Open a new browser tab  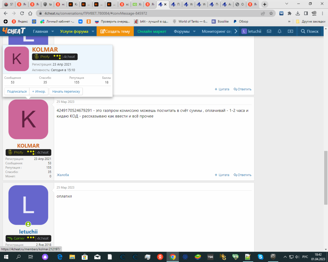(265, 4)
